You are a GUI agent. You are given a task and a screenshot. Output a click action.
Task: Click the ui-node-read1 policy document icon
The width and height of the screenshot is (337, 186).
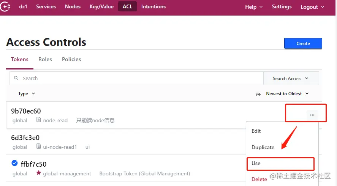click(38, 146)
